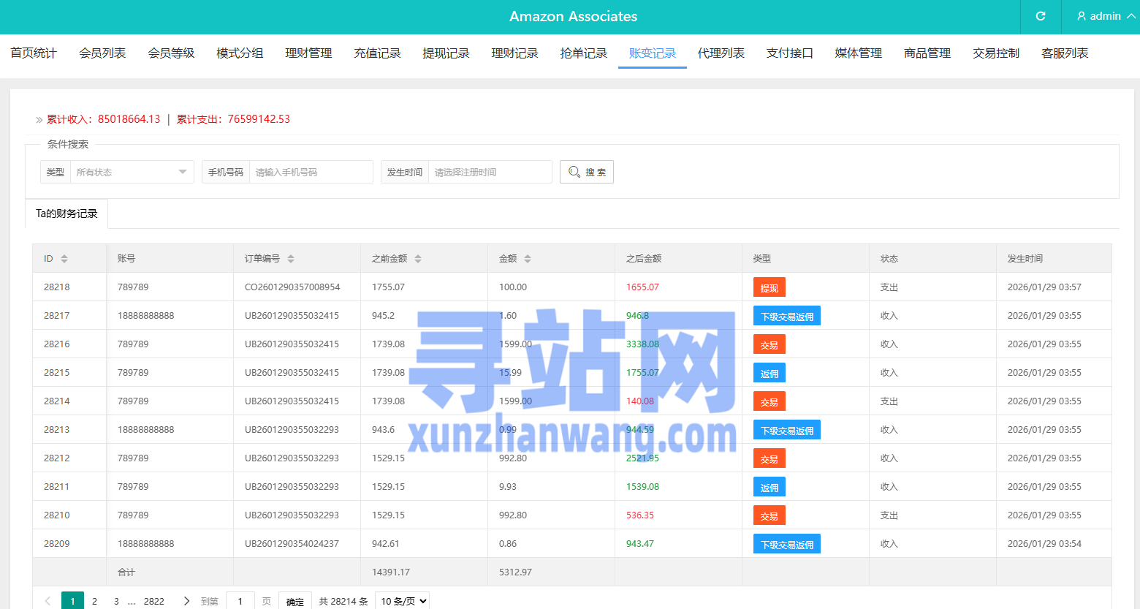Click the 提现 tag in first row

769,287
